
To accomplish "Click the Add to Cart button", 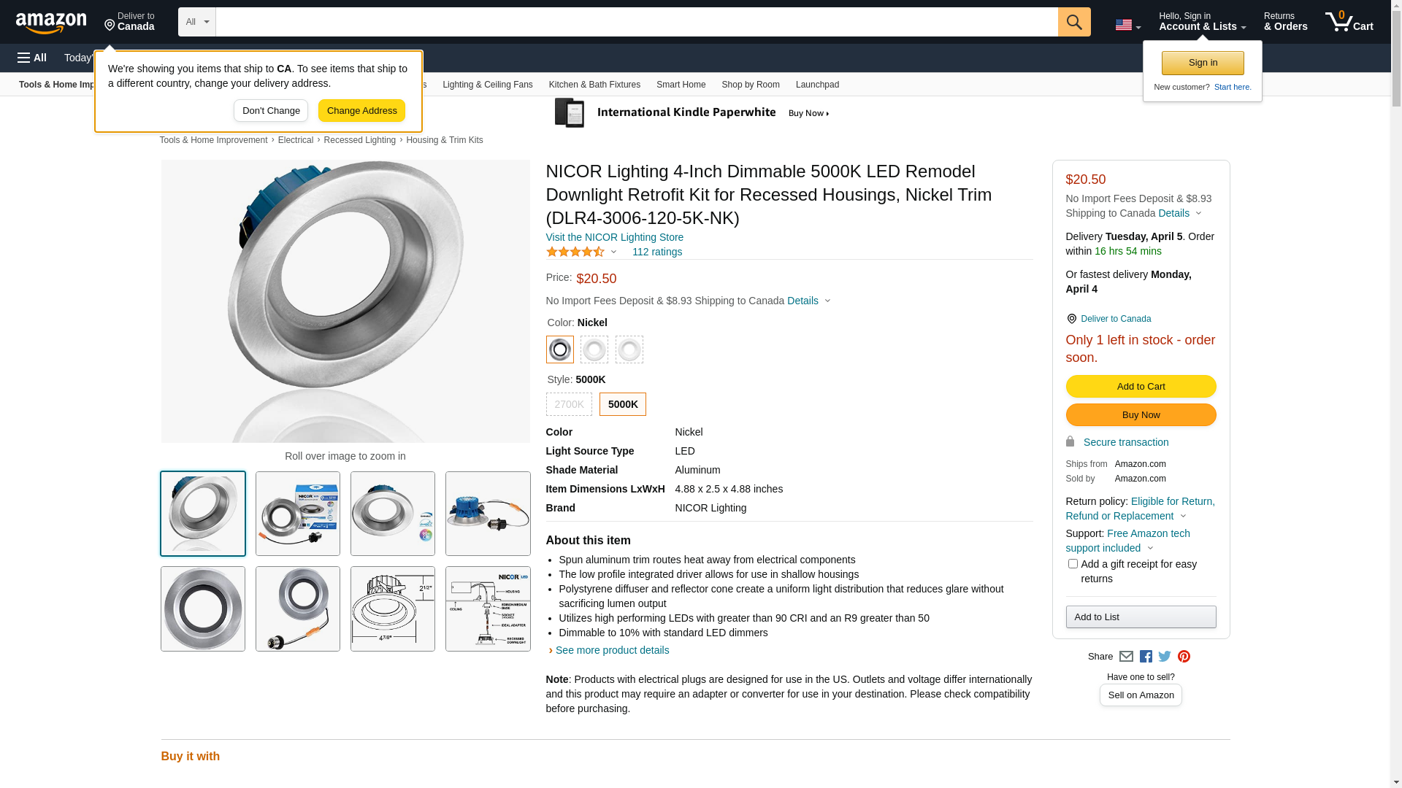I will [1141, 387].
